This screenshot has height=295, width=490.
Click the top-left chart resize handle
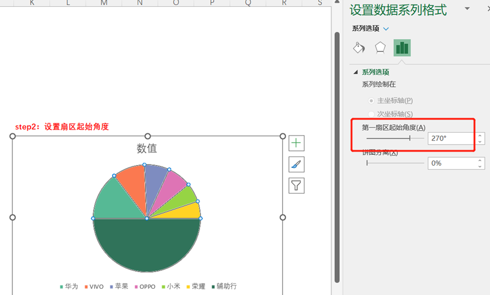(12, 136)
